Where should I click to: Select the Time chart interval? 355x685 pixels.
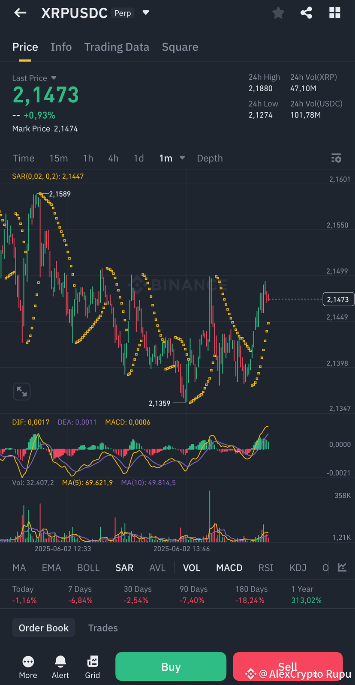[24, 158]
